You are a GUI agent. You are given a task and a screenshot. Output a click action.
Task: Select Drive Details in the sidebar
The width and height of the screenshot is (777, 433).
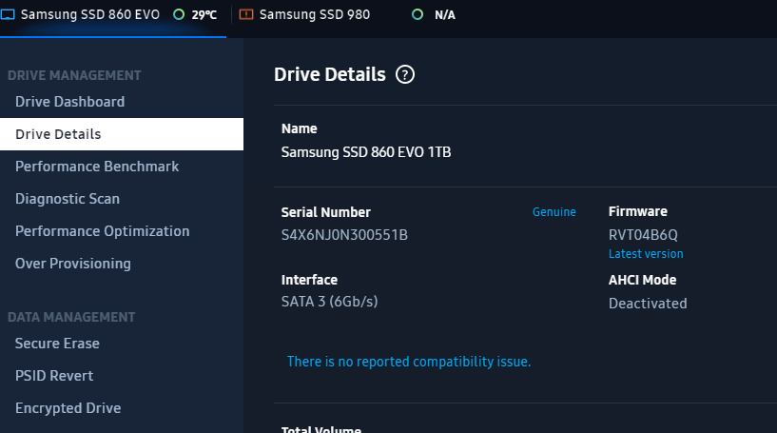click(x=122, y=134)
